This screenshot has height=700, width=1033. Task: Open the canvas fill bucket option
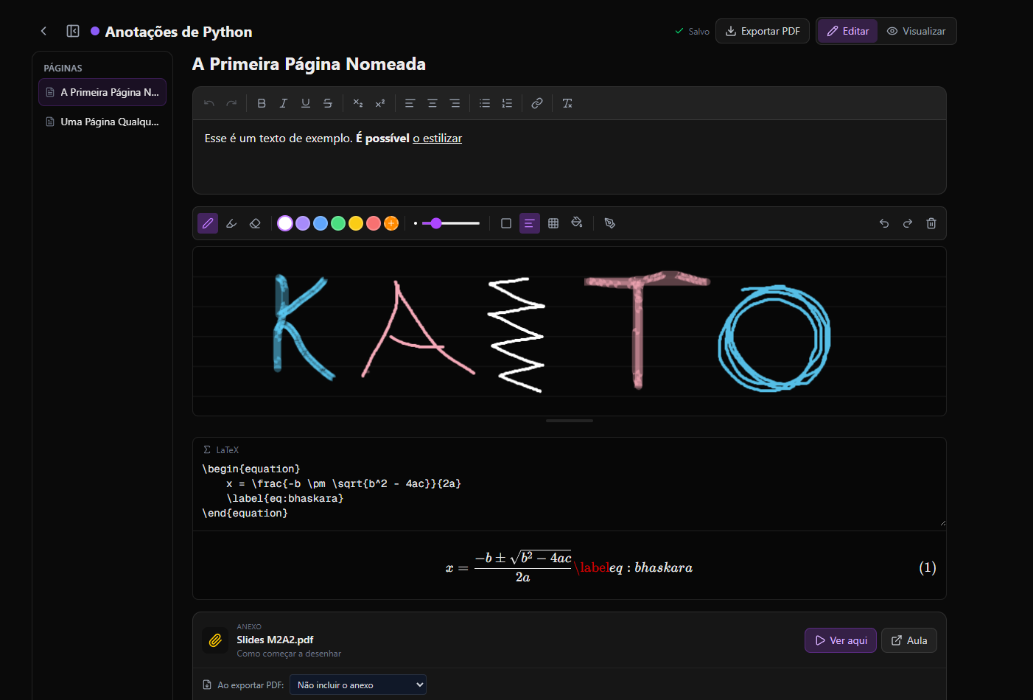[577, 223]
